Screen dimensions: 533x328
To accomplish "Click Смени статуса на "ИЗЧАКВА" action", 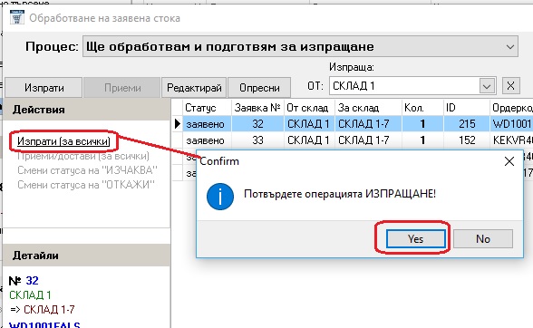I will tap(87, 170).
